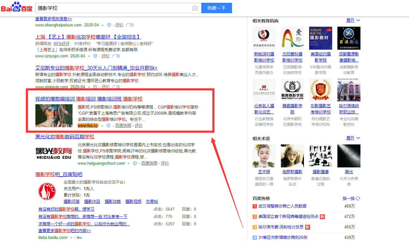Expand the 相关教育机构 section with 展开
This screenshot has width=409, height=241.
tap(353, 21)
